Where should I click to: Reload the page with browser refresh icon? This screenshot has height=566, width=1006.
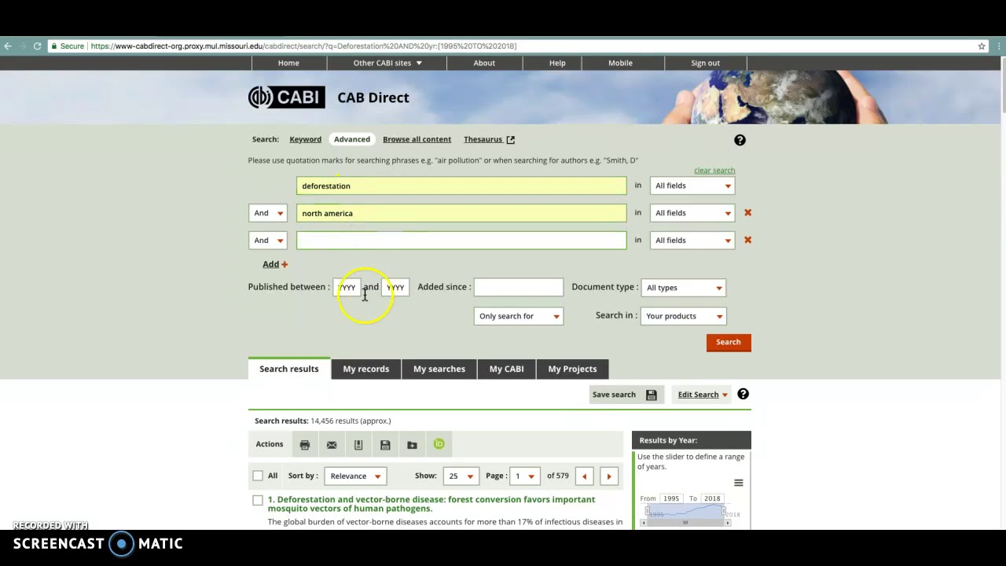(37, 46)
